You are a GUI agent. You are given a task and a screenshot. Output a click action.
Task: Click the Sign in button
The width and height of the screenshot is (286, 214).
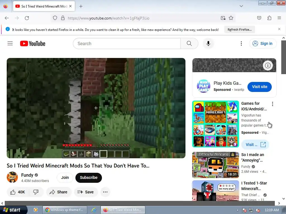pos(263,43)
